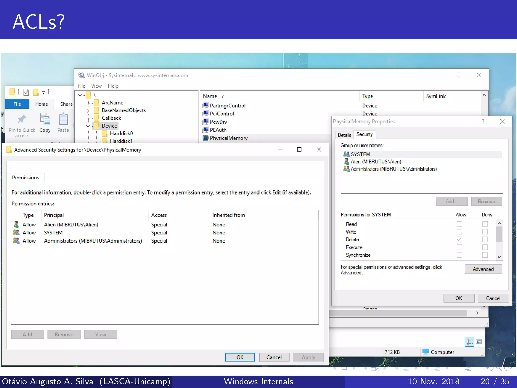Click the Advanced button
The height and width of the screenshot is (388, 517).
tap(483, 269)
